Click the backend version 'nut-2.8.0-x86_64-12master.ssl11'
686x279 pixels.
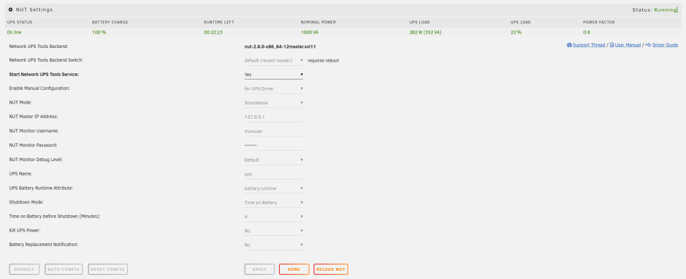click(x=280, y=47)
